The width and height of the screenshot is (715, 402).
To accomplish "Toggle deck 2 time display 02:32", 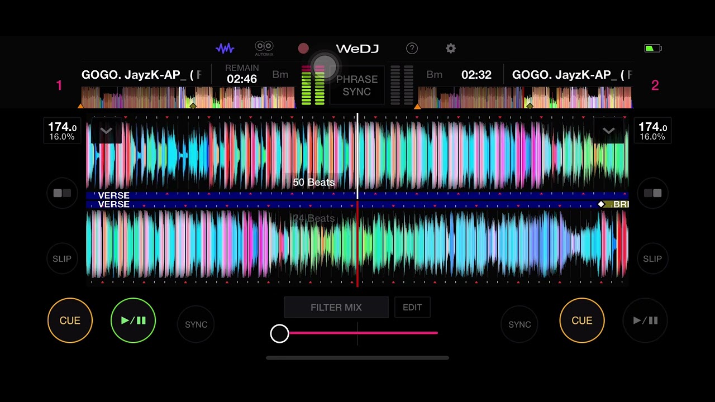I will [x=476, y=75].
